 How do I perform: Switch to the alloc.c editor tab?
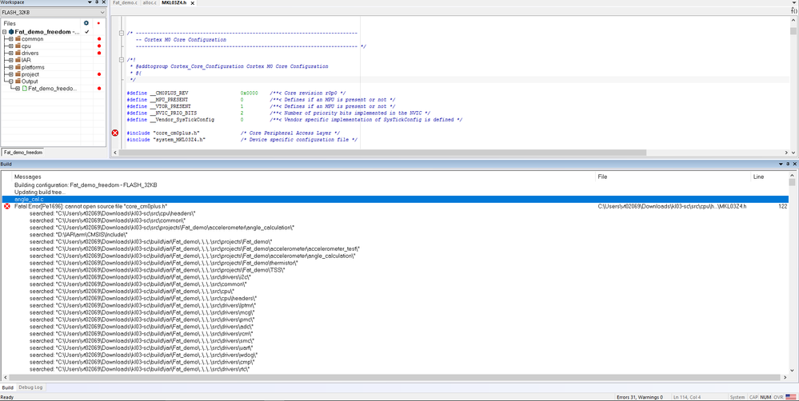click(150, 3)
